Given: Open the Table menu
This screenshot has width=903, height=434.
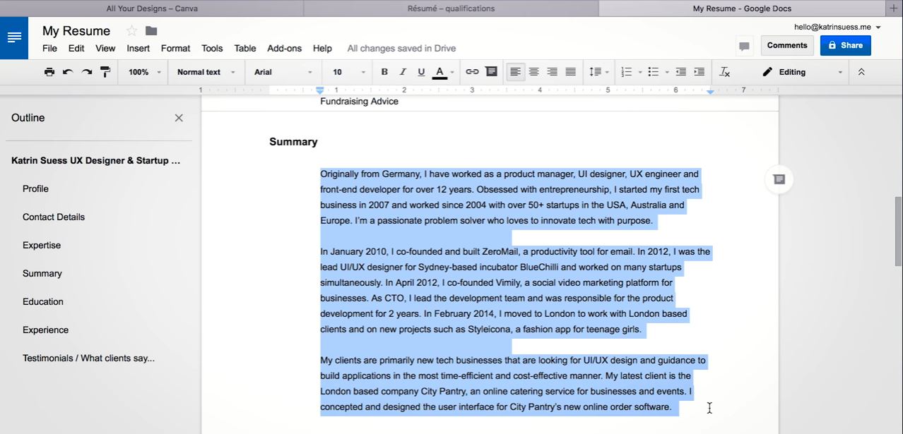Looking at the screenshot, I should point(245,48).
